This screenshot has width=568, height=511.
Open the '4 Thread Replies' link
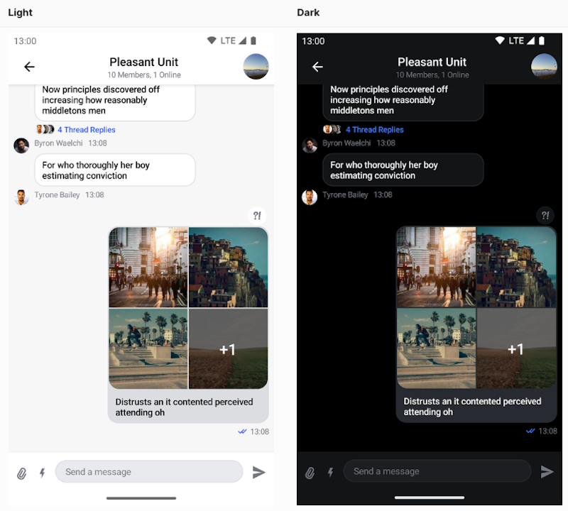(x=86, y=130)
